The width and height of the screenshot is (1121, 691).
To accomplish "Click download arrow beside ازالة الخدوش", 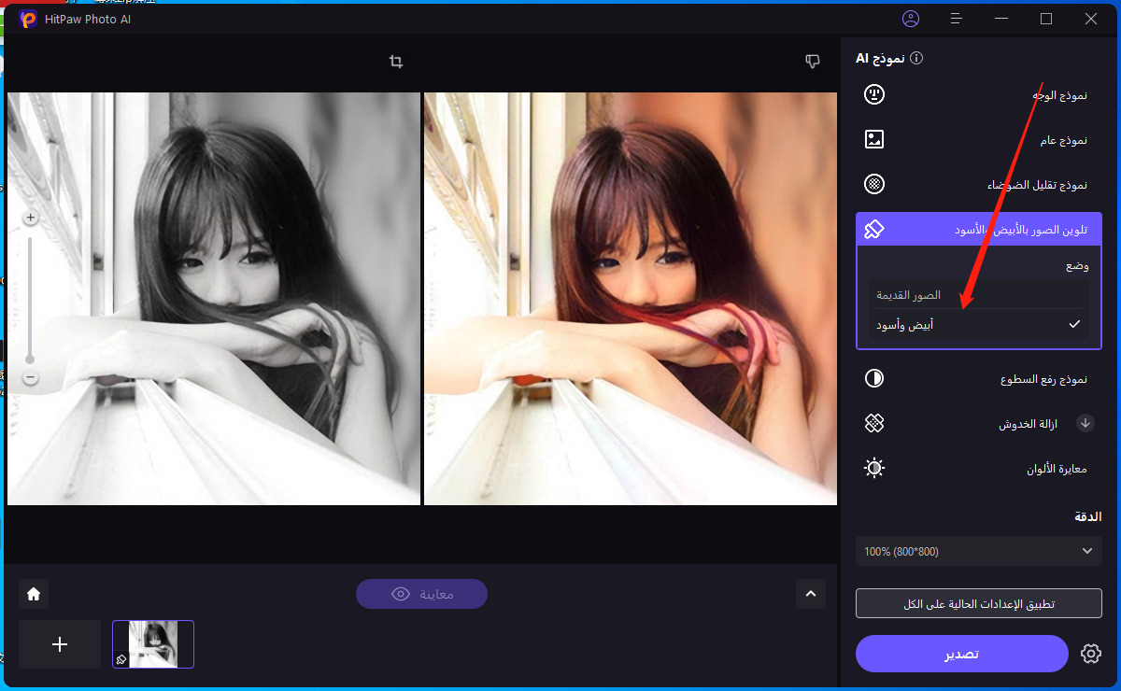I will (x=1086, y=423).
